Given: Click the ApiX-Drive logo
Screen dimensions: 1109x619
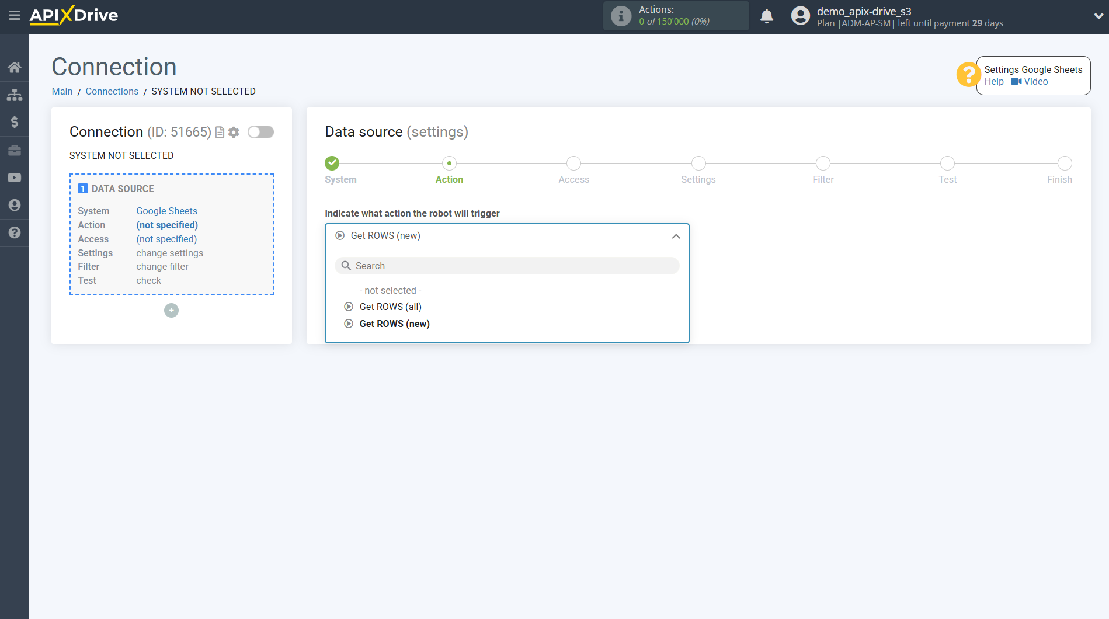Looking at the screenshot, I should pos(74,15).
